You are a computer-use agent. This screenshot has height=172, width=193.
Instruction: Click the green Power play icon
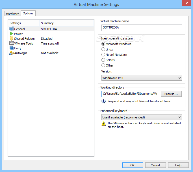tap(12, 34)
